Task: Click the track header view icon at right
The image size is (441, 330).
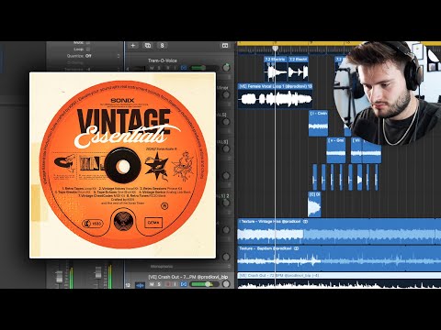Action: [225, 46]
